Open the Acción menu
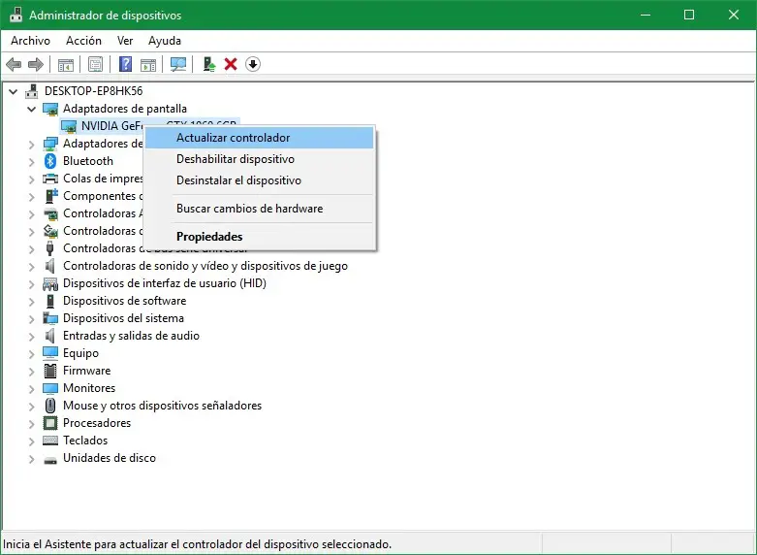 (x=83, y=41)
